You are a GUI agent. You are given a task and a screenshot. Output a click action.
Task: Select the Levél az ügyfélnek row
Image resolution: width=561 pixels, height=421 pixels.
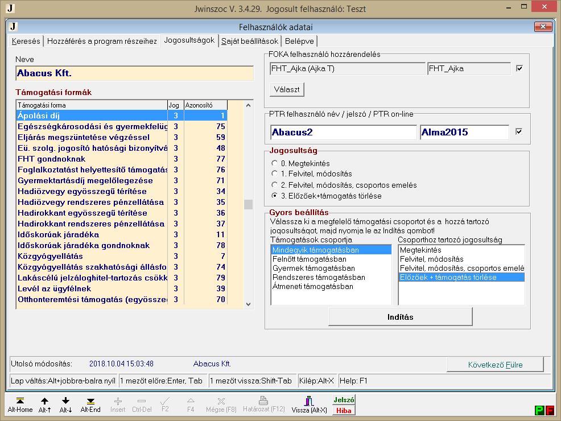click(122, 288)
